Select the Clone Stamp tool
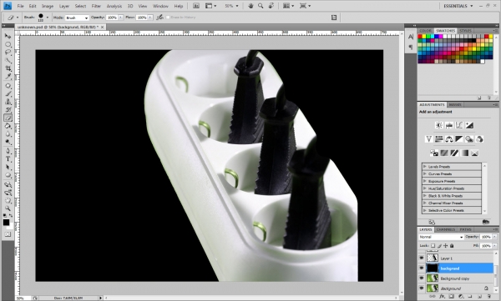 (8, 102)
